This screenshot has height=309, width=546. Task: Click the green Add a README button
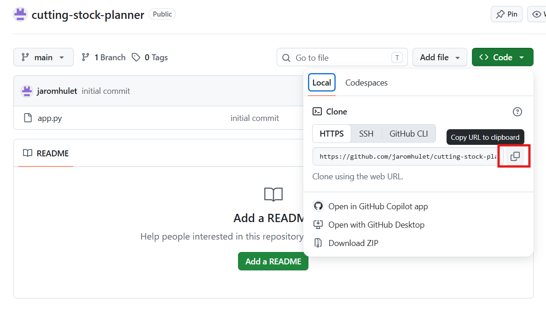(273, 261)
